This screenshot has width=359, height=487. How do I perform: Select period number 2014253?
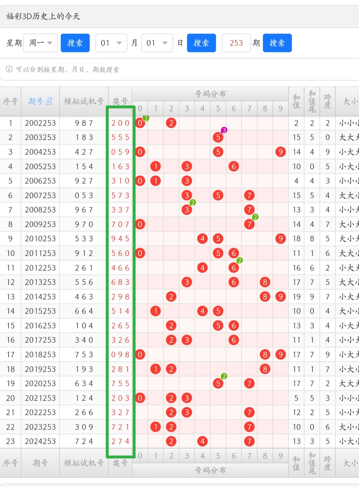coord(40,297)
